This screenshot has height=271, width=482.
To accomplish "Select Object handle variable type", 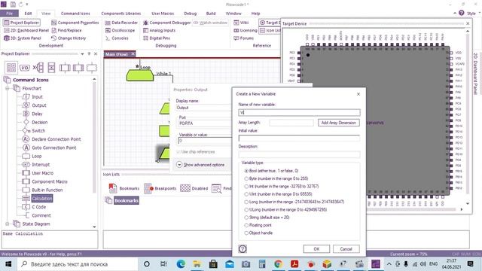I will pos(246,233).
